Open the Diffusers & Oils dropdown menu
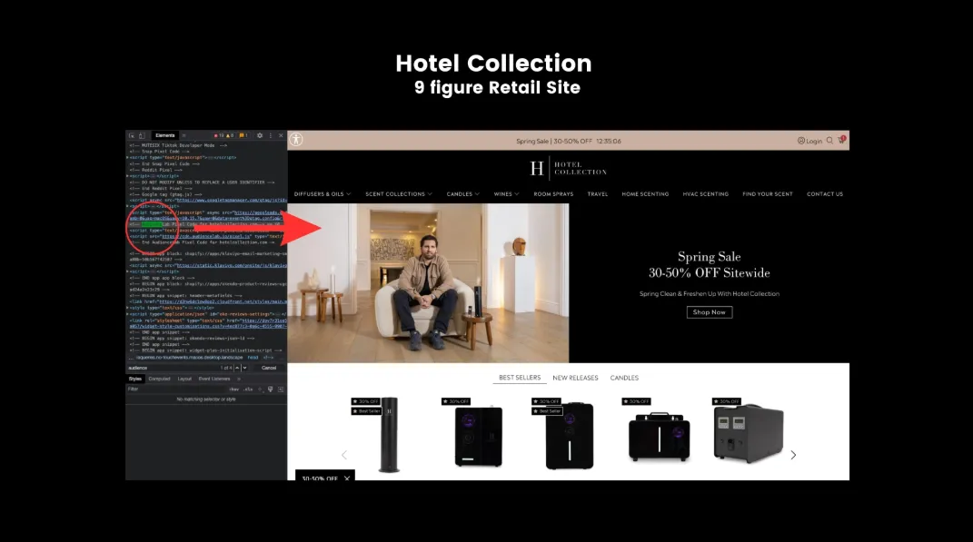This screenshot has width=973, height=542. (x=323, y=194)
